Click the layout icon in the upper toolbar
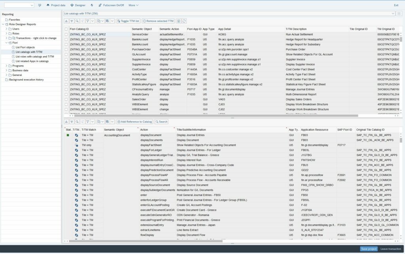The image size is (405, 254). coord(107,21)
